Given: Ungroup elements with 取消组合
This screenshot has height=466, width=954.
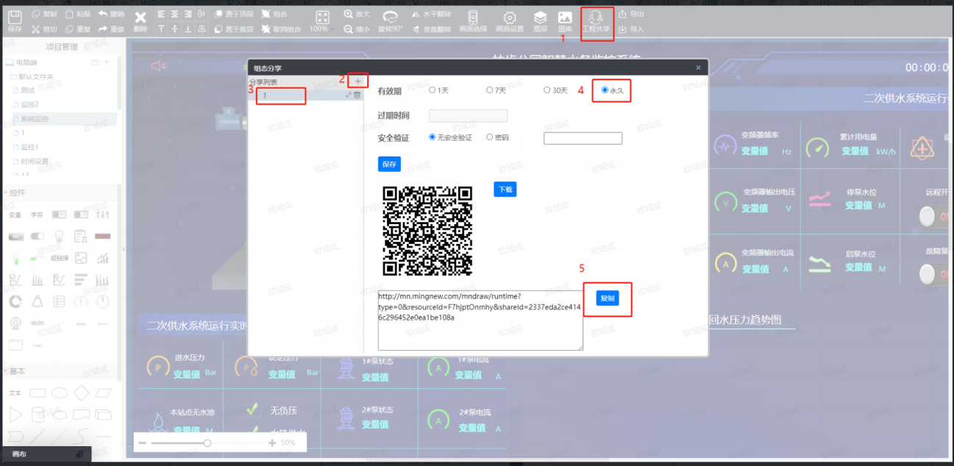Looking at the screenshot, I should [280, 29].
